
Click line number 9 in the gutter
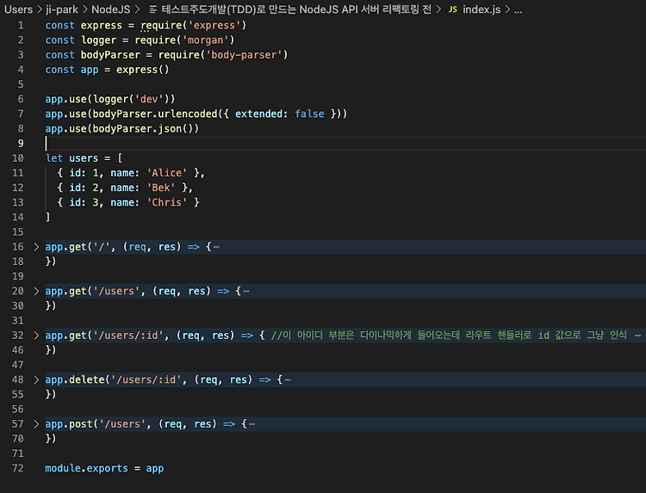(21, 143)
